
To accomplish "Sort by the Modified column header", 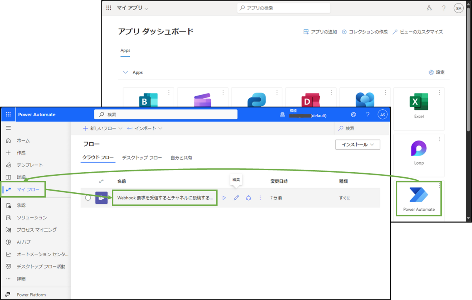I will click(279, 181).
